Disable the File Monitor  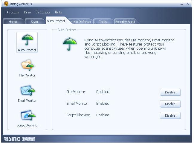coord(170,92)
